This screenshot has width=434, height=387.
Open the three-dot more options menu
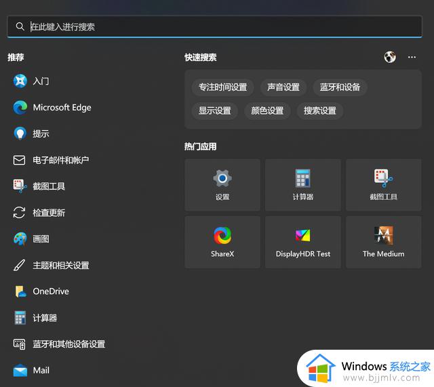coord(412,57)
